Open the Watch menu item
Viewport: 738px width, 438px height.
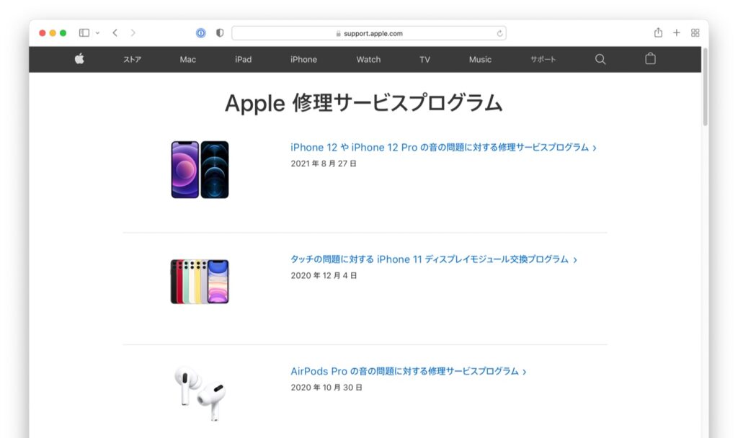point(368,60)
